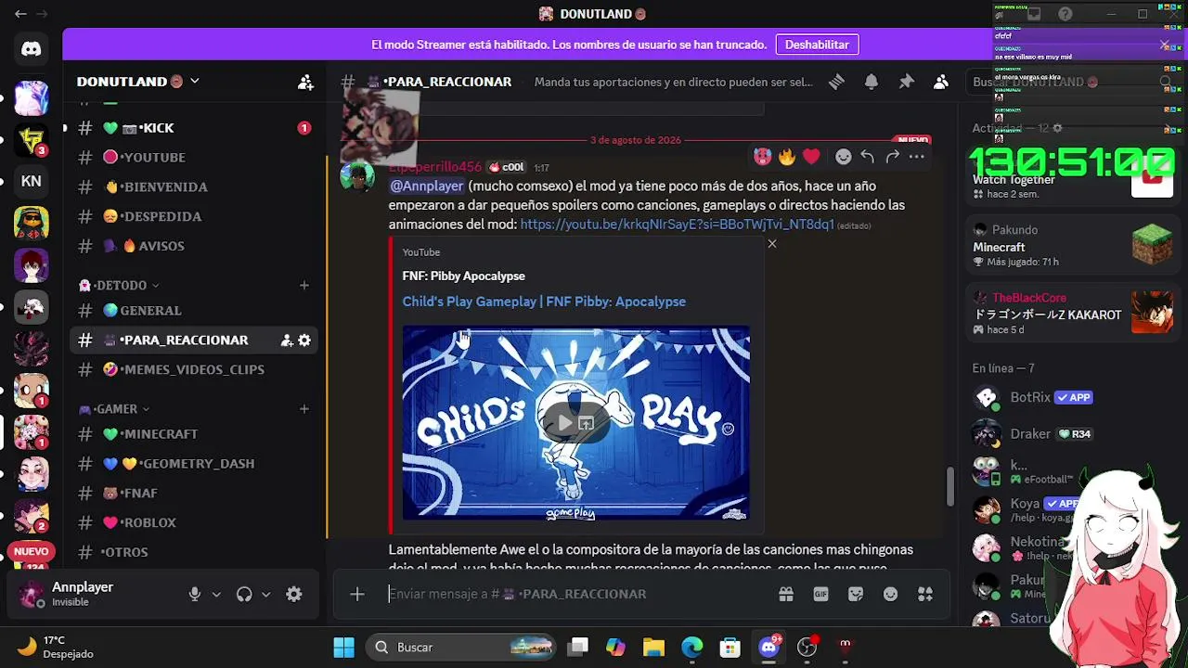Screen dimensions: 1188x668
Task: Open notification settings bell icon
Action: click(x=872, y=82)
